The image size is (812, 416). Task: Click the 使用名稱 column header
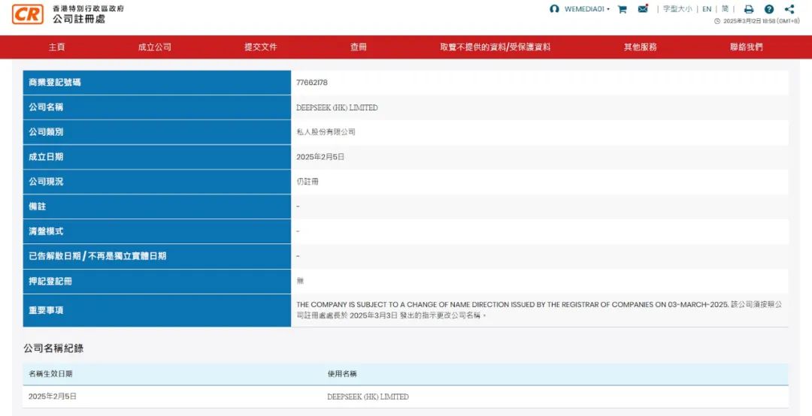click(342, 373)
